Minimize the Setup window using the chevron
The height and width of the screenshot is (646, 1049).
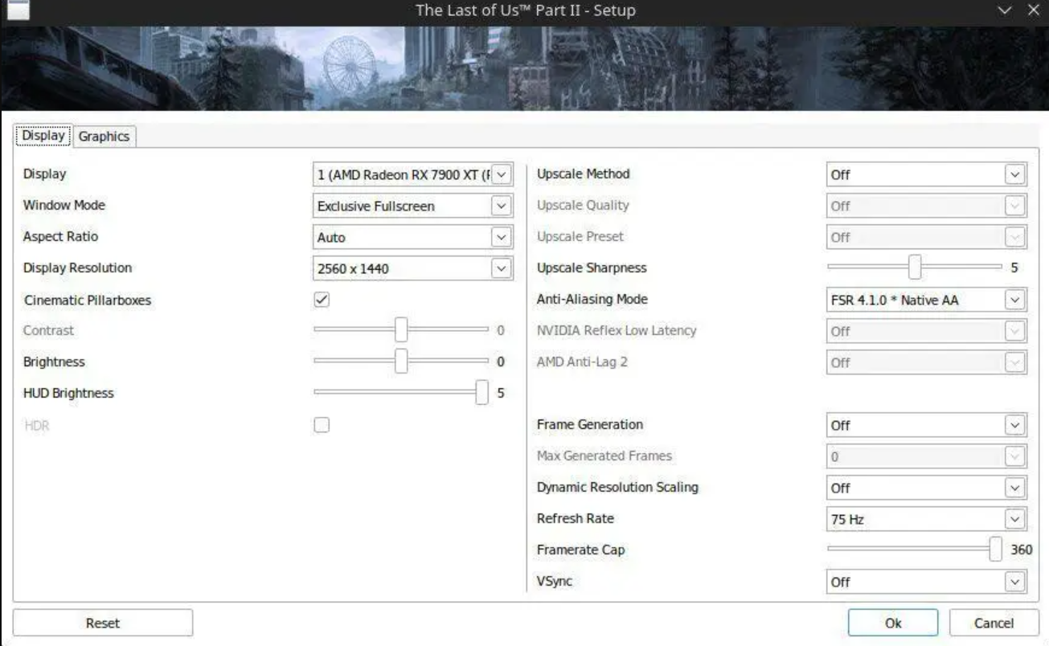pos(1005,10)
